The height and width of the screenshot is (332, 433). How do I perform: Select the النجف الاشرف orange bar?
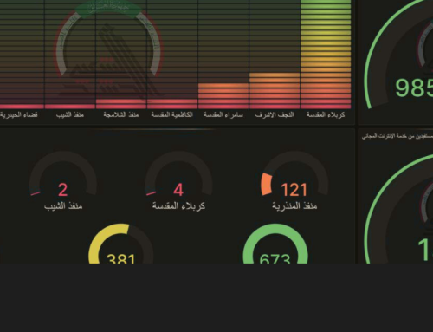coord(275,90)
